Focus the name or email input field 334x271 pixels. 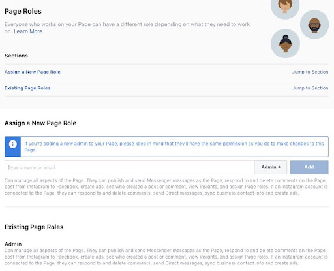click(130, 167)
